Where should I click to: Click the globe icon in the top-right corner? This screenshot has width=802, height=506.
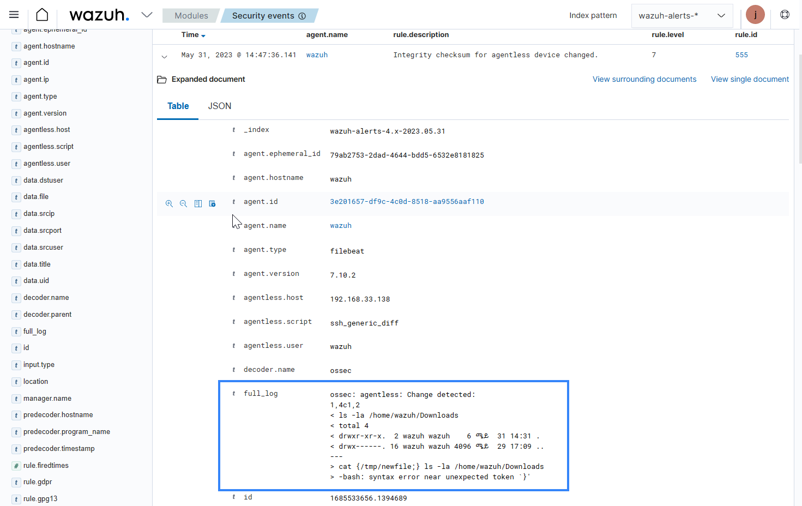[785, 14]
